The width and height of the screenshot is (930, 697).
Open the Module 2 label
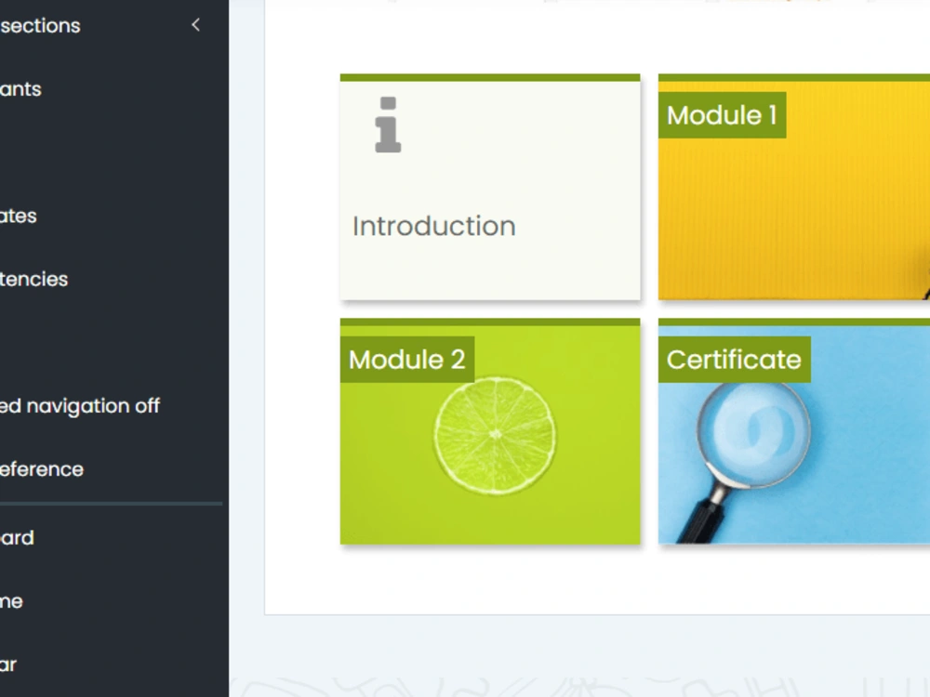click(x=407, y=359)
